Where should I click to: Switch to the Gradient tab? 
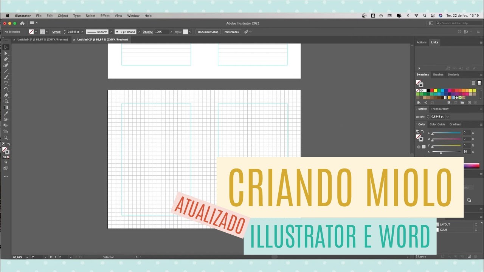coord(455,124)
